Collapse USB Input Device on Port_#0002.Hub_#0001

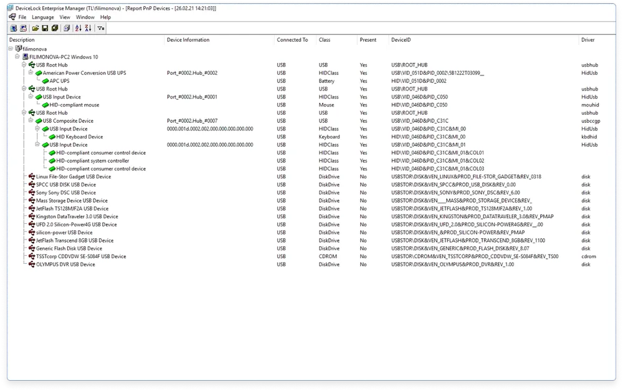pos(31,96)
